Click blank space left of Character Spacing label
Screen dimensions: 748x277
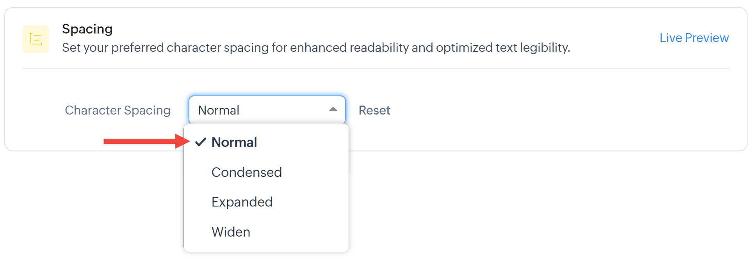point(35,110)
